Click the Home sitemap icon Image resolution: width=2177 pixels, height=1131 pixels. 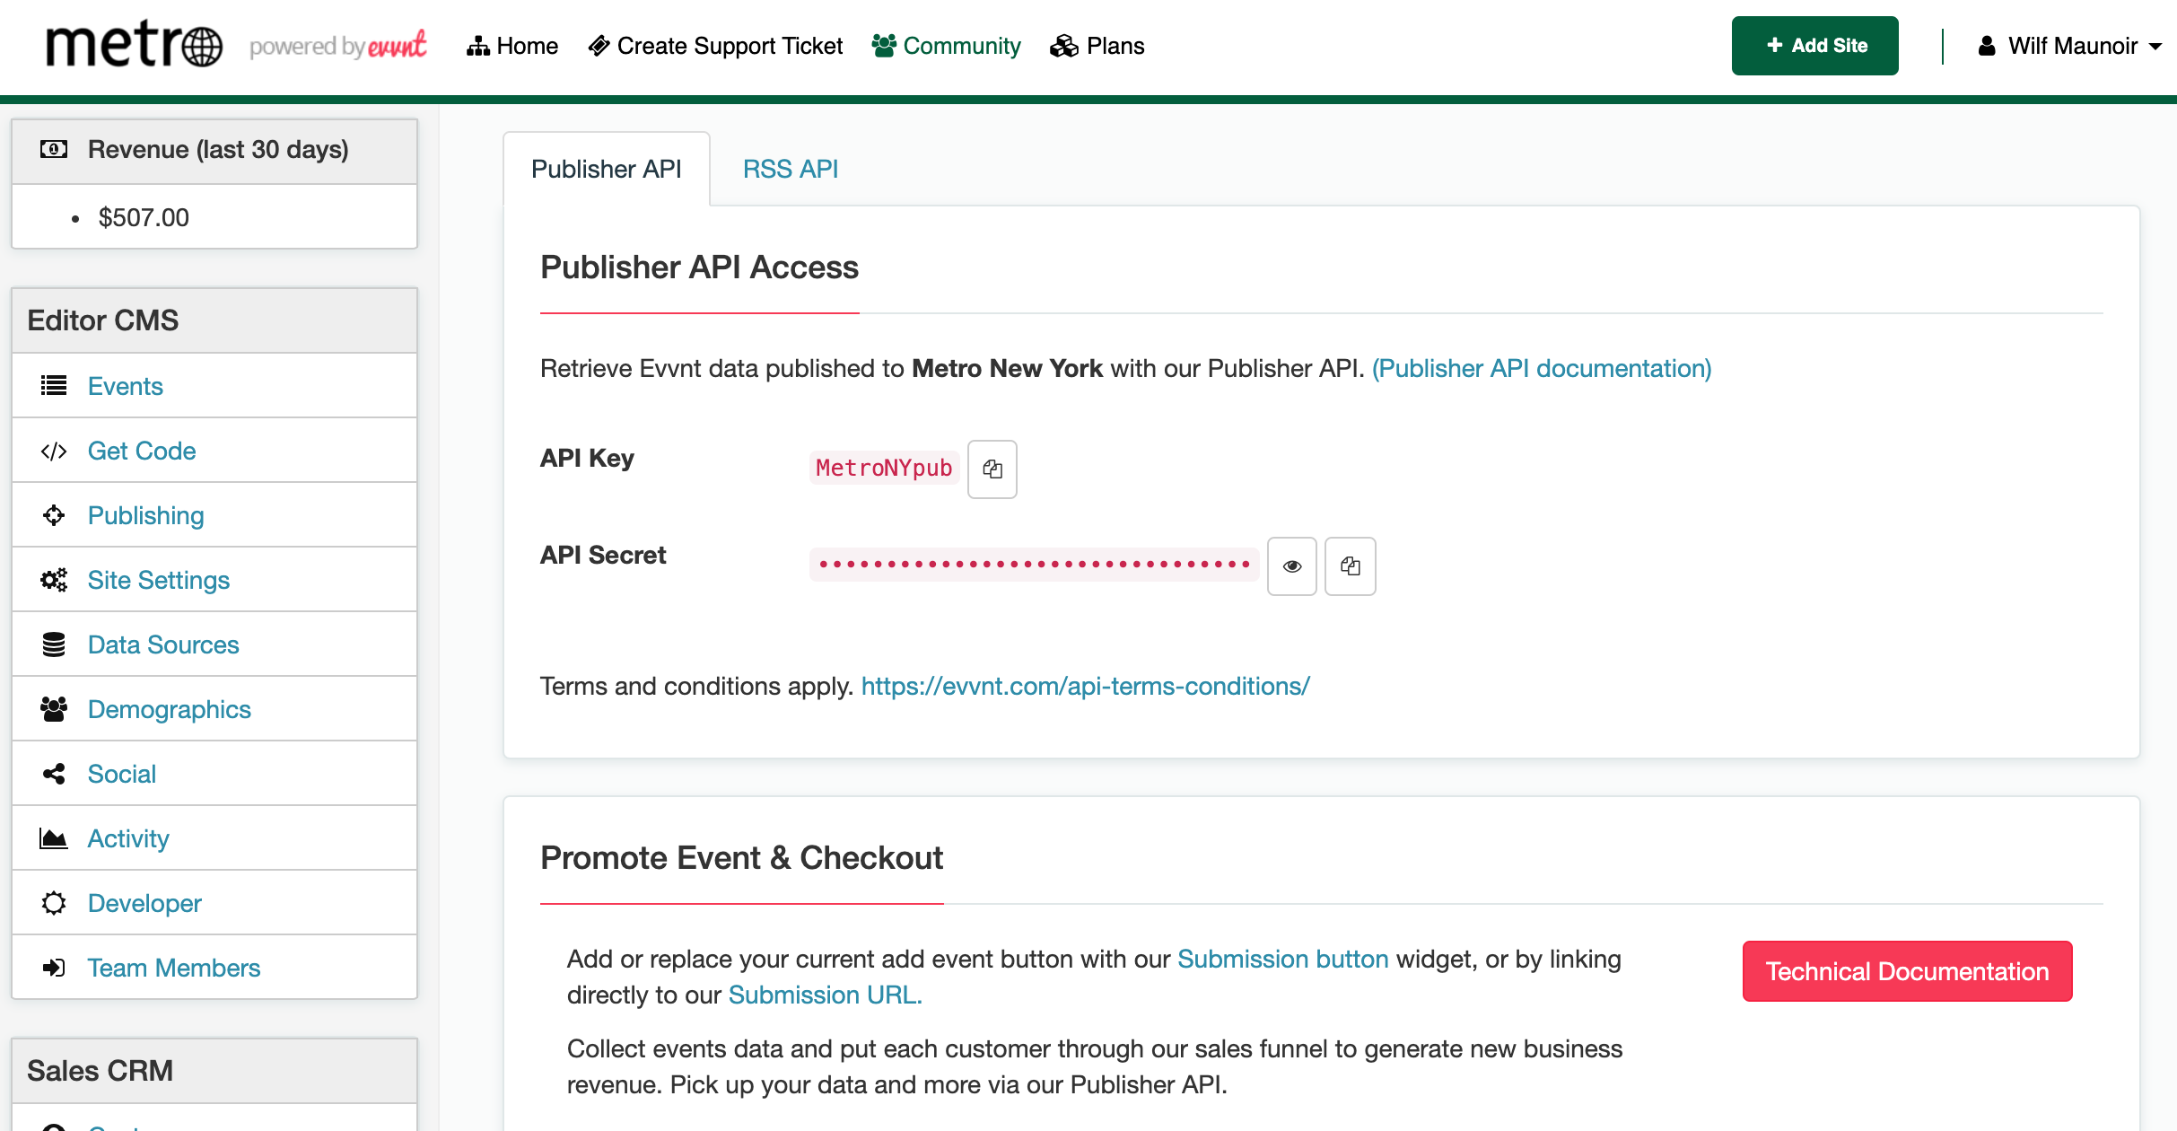(477, 46)
